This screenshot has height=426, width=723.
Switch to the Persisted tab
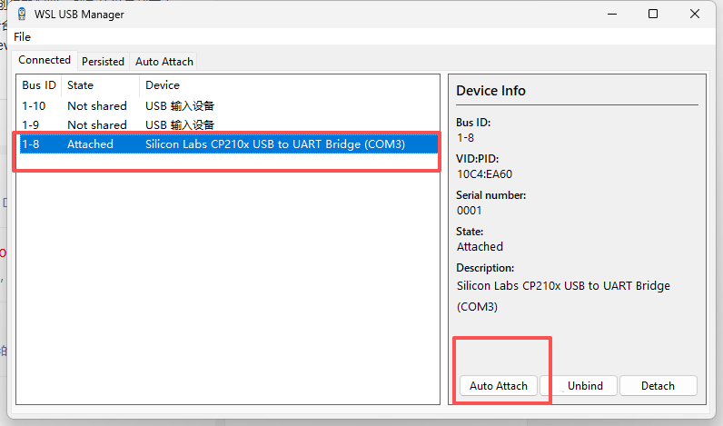[x=104, y=62]
